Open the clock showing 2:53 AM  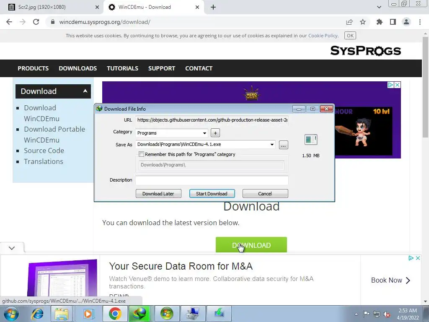(x=408, y=314)
